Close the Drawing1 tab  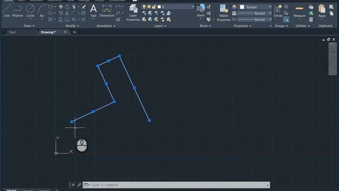(65, 32)
